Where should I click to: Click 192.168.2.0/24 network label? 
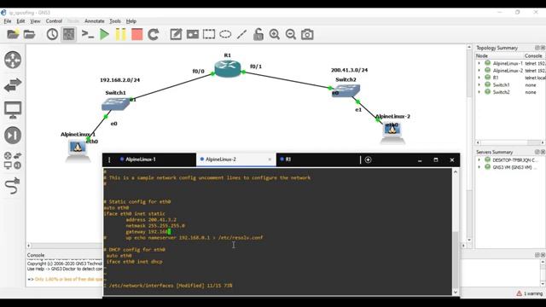coord(119,80)
